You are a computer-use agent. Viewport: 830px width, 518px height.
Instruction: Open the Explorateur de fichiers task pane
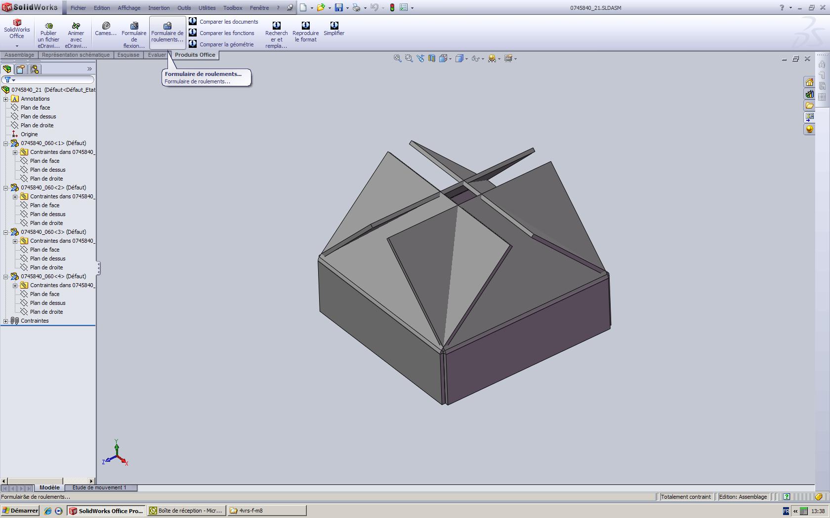(x=810, y=106)
